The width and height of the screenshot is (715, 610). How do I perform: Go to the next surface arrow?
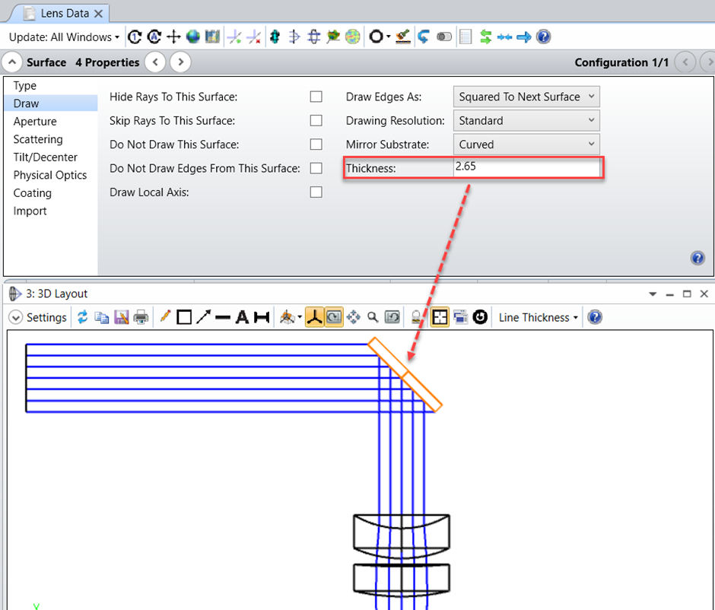(x=180, y=62)
